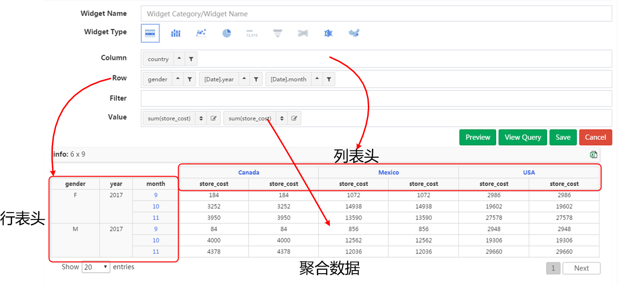Select the scatter chart widget type
618x286 pixels.
pyautogui.click(x=201, y=33)
